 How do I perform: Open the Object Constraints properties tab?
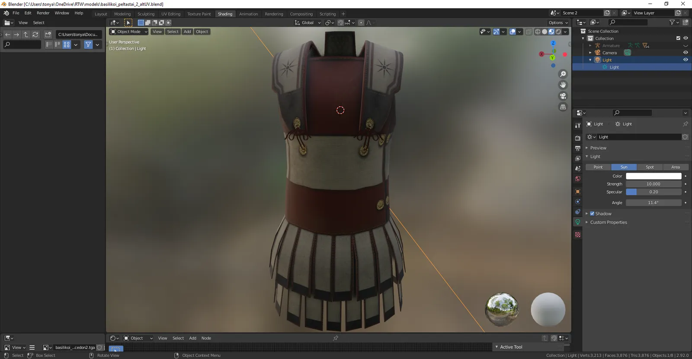coord(578,212)
